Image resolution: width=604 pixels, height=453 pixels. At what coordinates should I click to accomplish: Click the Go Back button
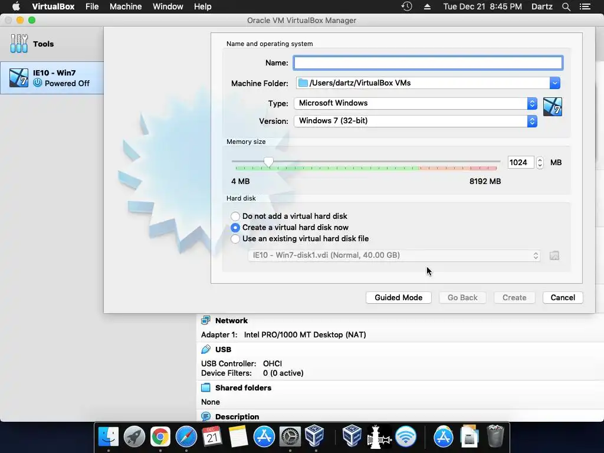[x=462, y=297]
